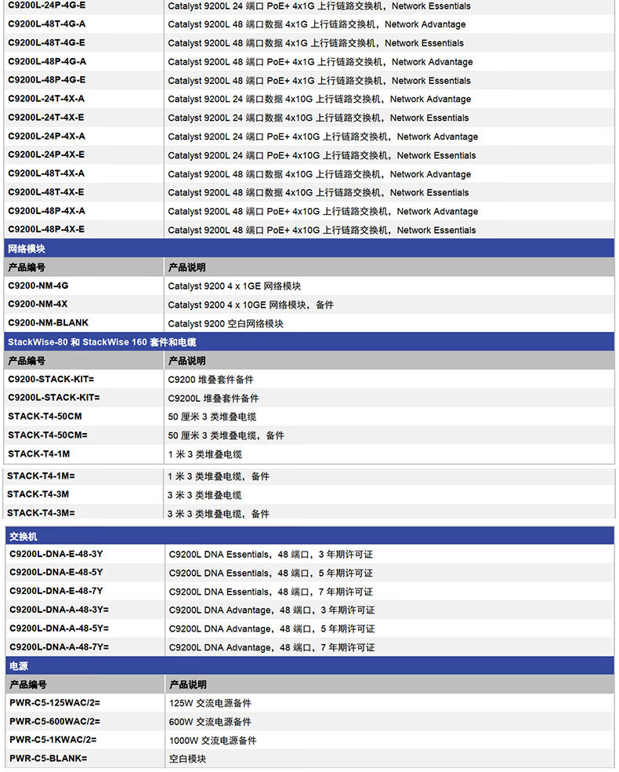This screenshot has height=772, width=619.
Task: Select the C9200L-24P-4X-A cell
Action: pyautogui.click(x=47, y=136)
